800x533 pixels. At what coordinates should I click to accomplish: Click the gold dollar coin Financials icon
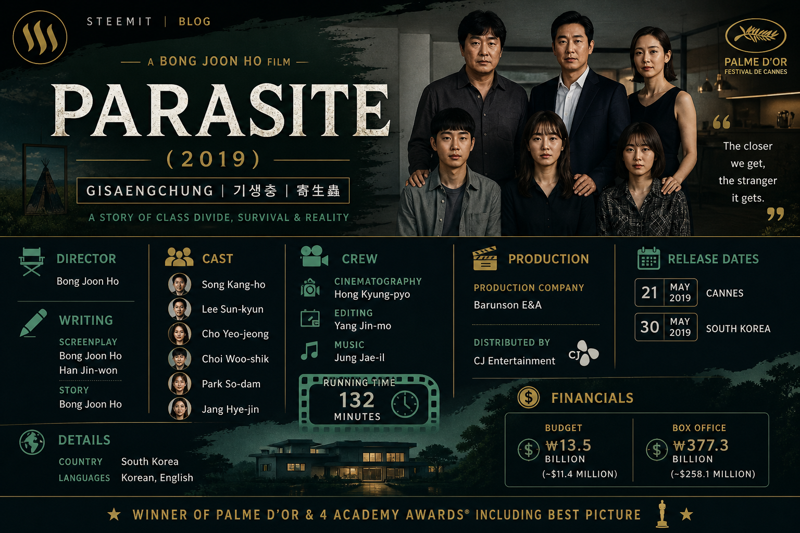(529, 398)
